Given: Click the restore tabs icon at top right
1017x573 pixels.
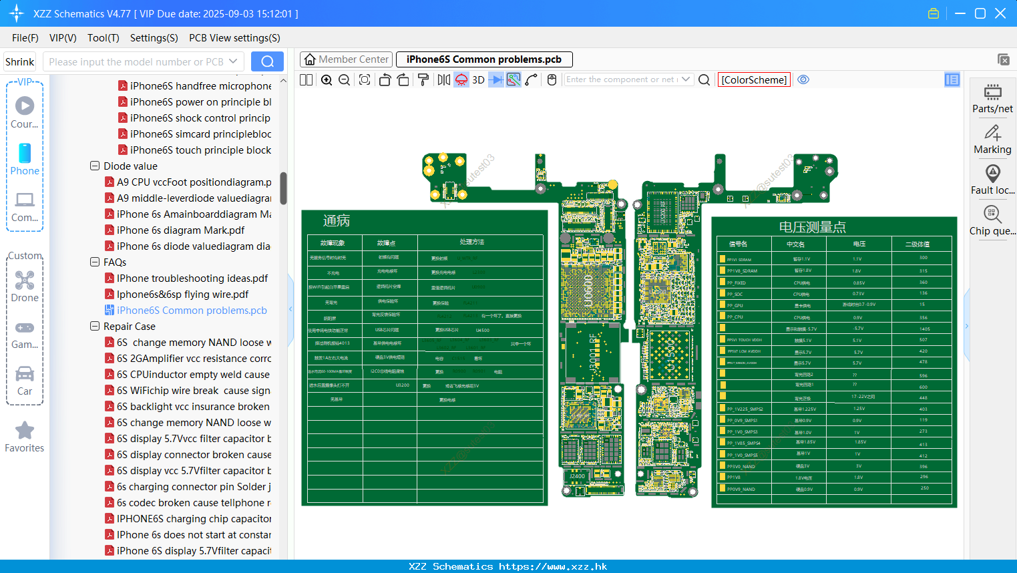Looking at the screenshot, I should [x=1003, y=59].
